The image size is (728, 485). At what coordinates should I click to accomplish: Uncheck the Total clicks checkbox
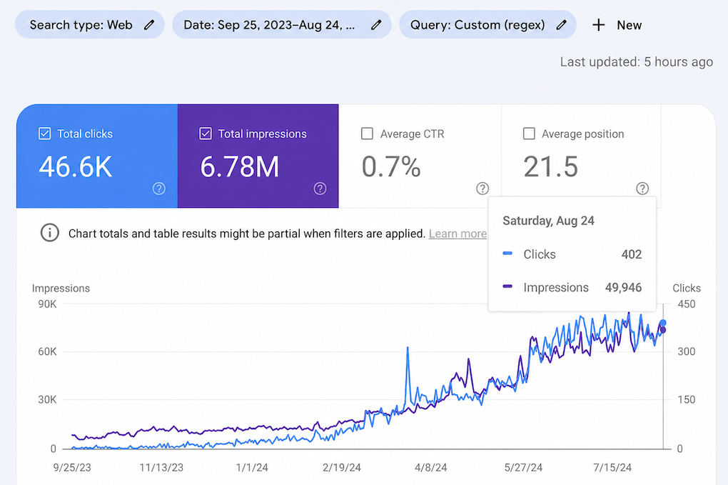[x=44, y=134]
